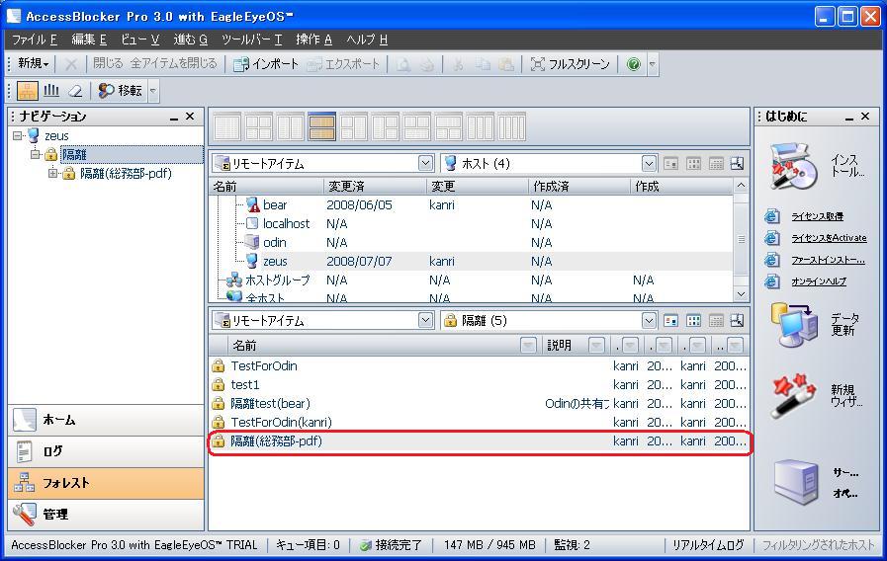The width and height of the screenshot is (887, 561).
Task: Open the ファーストインストー... link
Action: [x=828, y=260]
